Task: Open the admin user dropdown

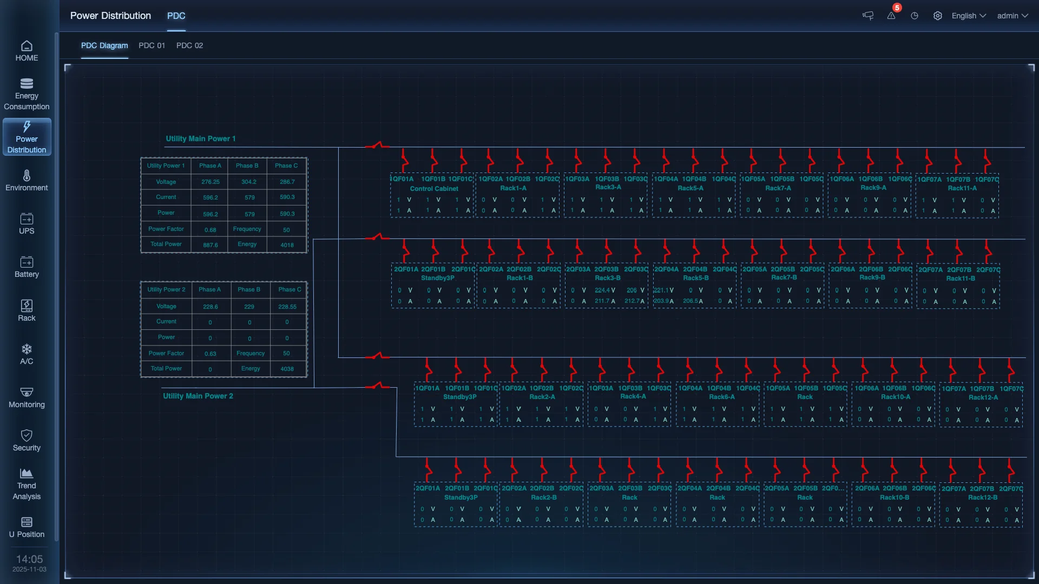Action: 1012,16
